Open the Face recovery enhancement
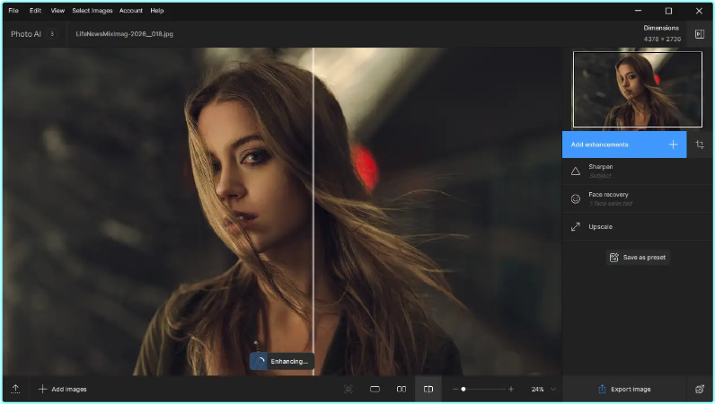715x404 pixels. click(x=638, y=198)
